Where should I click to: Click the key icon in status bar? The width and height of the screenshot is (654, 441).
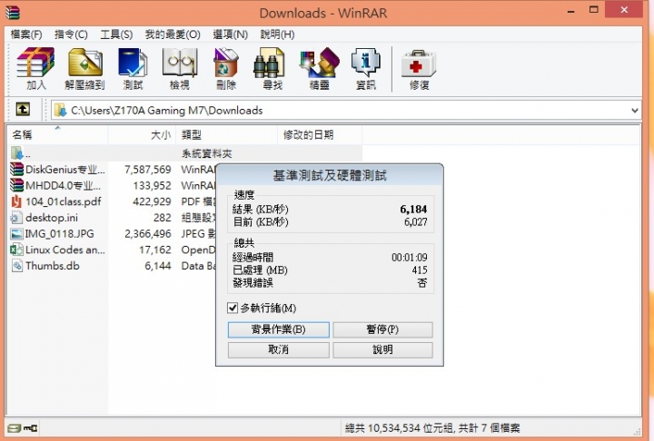coord(31,428)
